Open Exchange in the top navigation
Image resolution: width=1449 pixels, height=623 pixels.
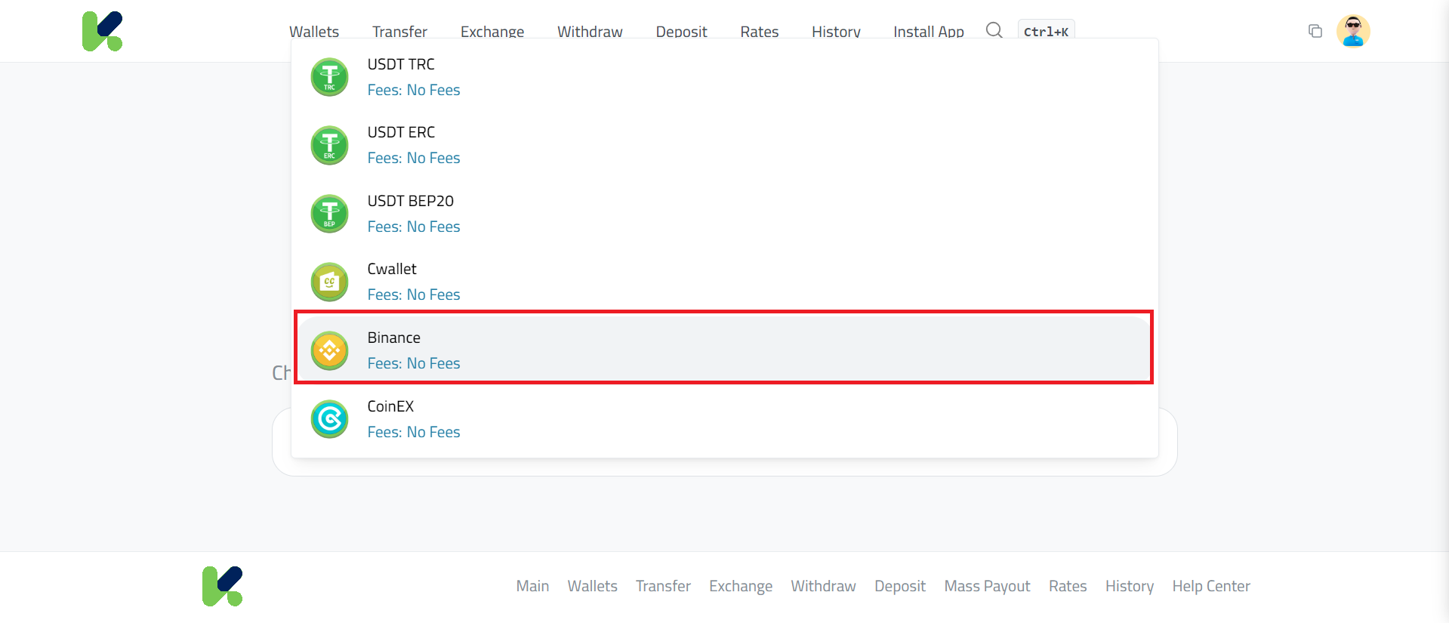pos(492,32)
